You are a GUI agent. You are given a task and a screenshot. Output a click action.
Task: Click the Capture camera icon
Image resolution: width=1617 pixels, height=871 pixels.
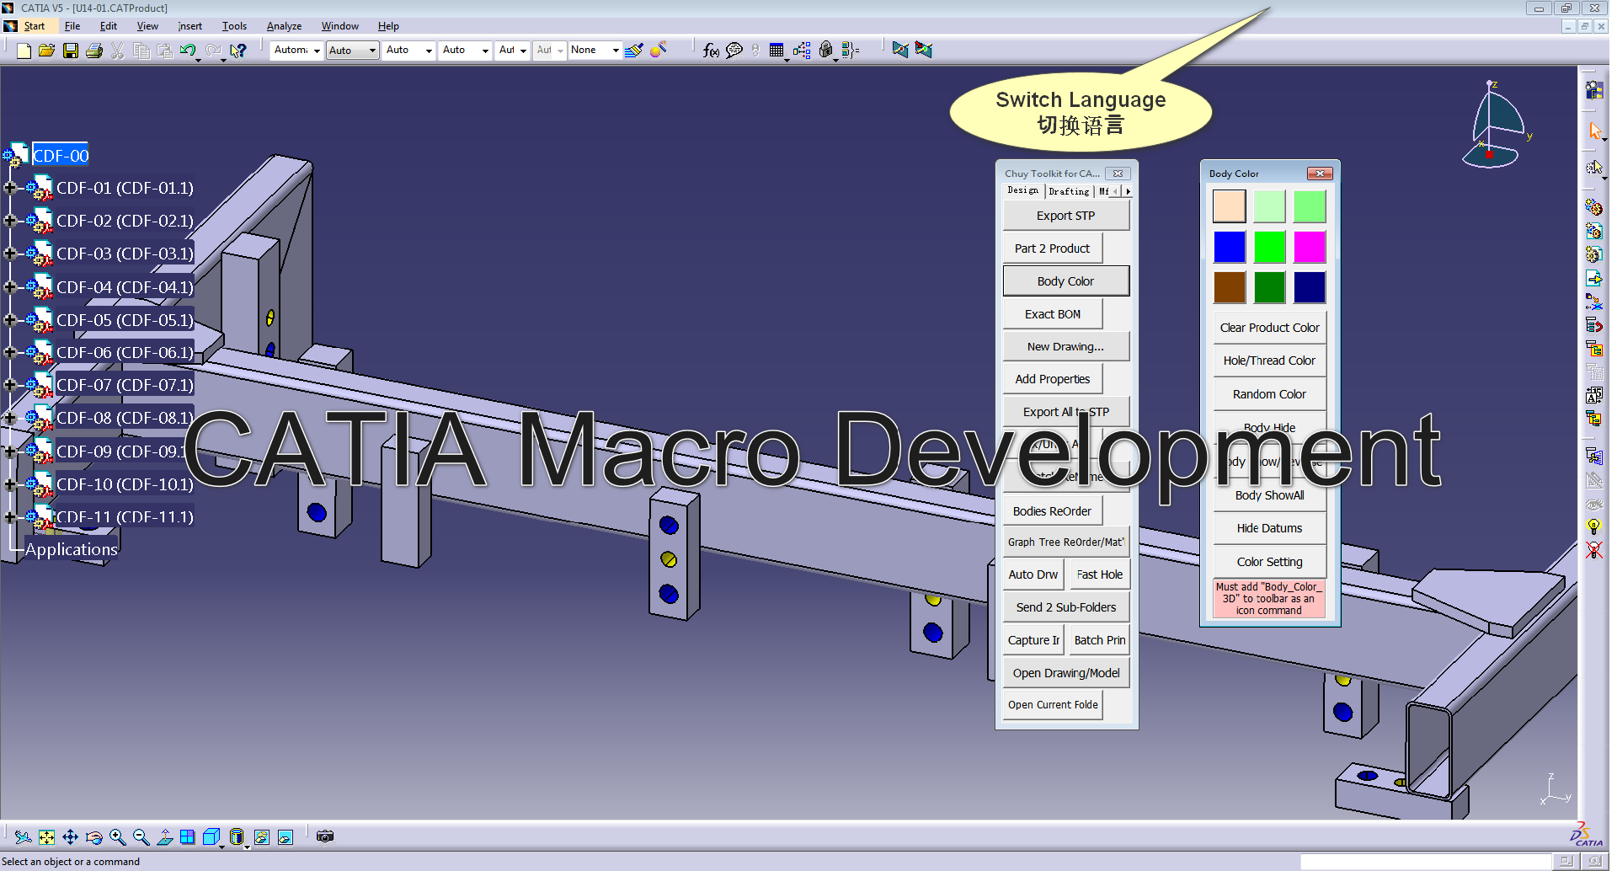pyautogui.click(x=325, y=836)
